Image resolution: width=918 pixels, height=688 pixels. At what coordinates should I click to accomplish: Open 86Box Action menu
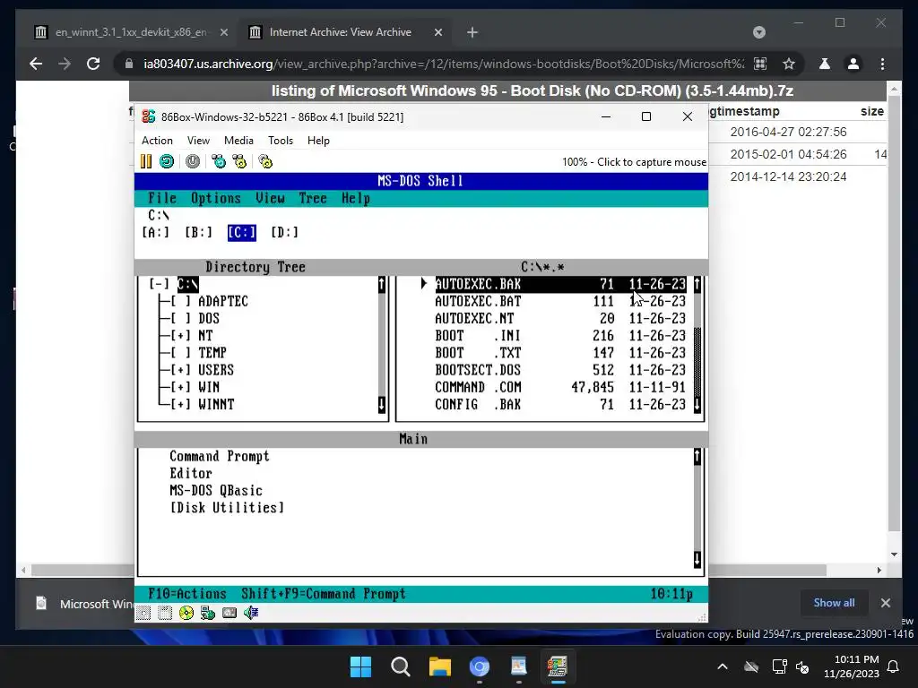157,141
